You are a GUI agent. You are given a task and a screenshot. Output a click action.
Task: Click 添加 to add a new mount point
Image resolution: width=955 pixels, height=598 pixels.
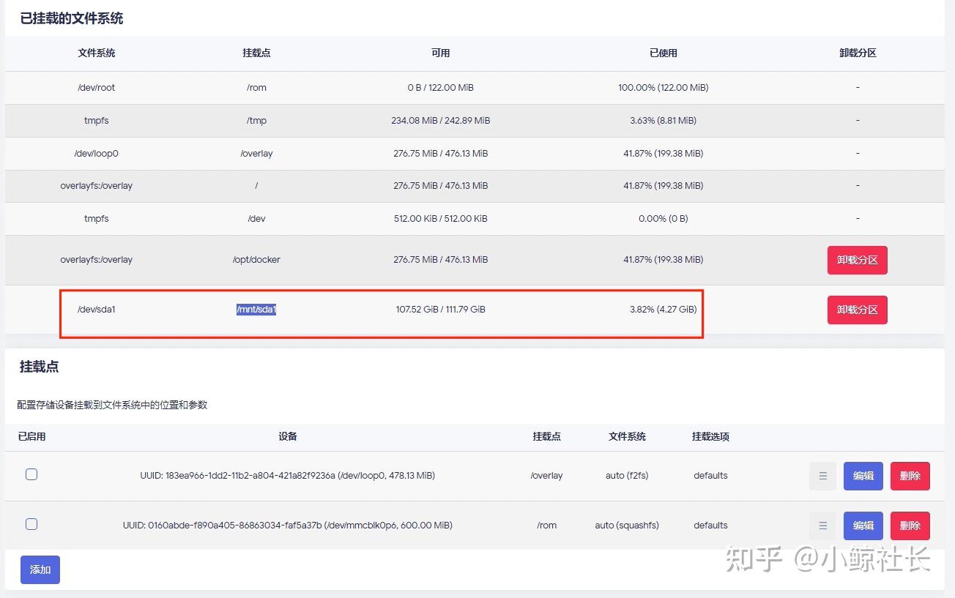click(x=40, y=569)
